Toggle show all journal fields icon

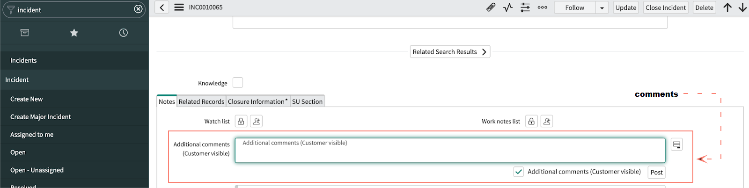click(x=676, y=145)
